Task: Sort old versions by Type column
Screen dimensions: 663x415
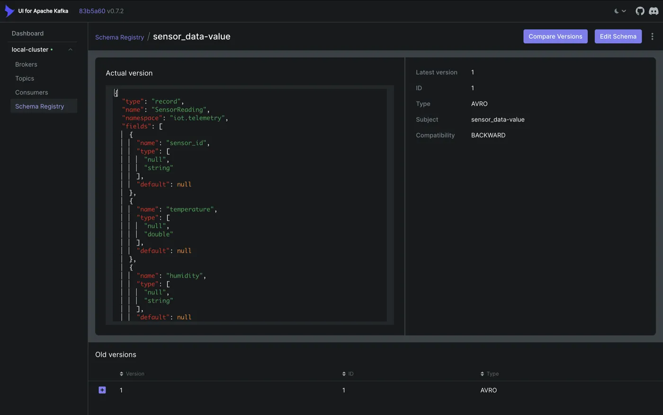Action: [489, 374]
